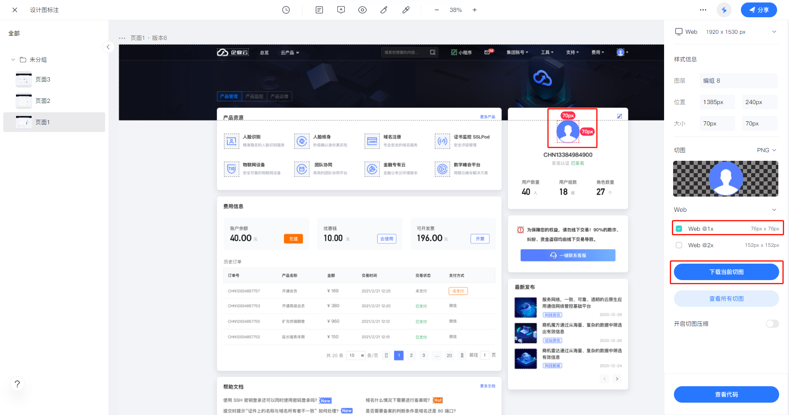The height and width of the screenshot is (415, 789).
Task: Zoom out with the minus icon
Action: click(437, 10)
